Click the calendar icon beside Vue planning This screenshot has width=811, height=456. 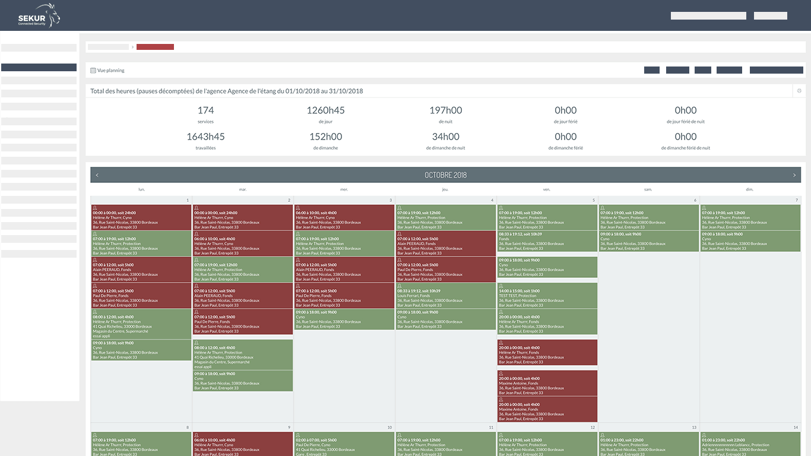point(93,71)
